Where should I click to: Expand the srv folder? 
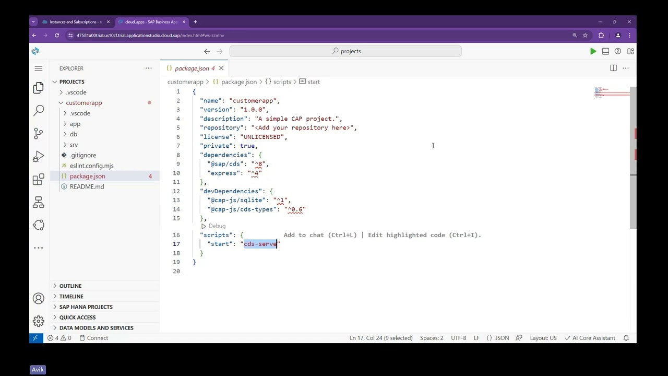74,145
